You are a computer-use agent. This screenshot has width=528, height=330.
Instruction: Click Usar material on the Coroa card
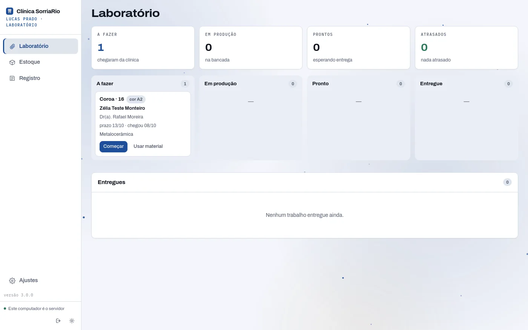tap(148, 146)
